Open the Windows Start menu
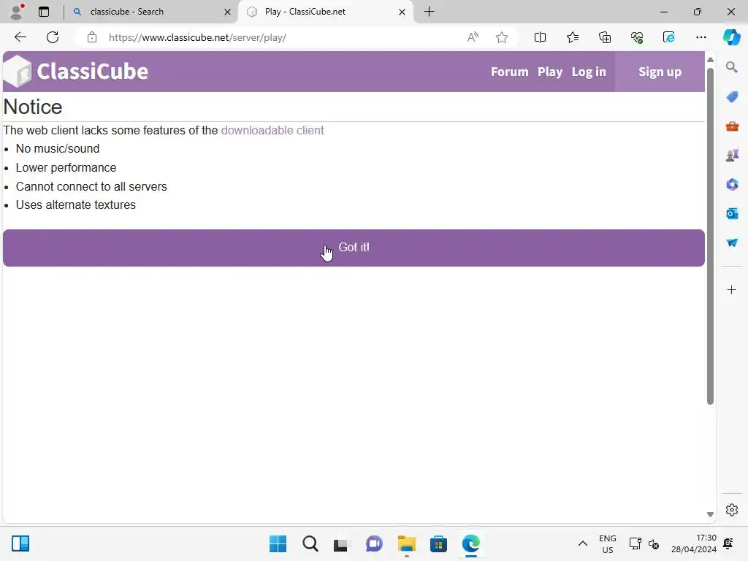The width and height of the screenshot is (748, 561). coord(278,543)
